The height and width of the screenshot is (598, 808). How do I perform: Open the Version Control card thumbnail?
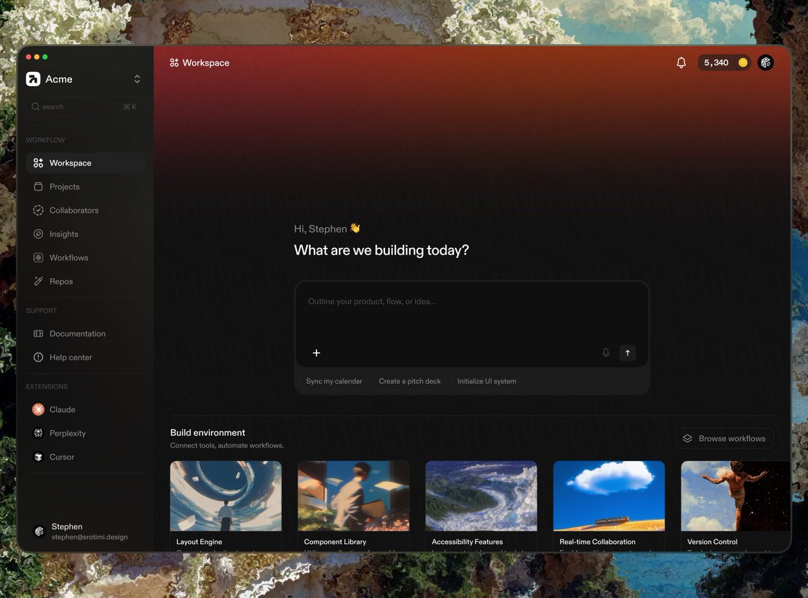[735, 496]
